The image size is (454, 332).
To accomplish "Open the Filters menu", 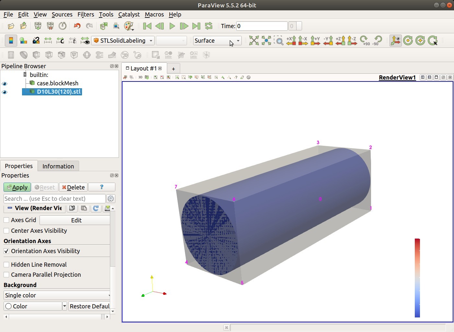I will [x=86, y=15].
